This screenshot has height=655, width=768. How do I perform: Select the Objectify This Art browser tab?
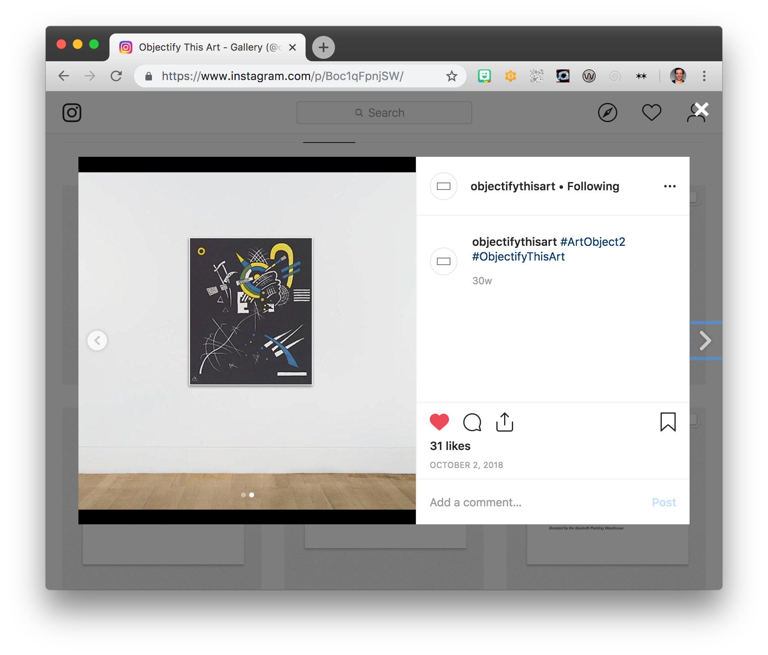pyautogui.click(x=208, y=47)
